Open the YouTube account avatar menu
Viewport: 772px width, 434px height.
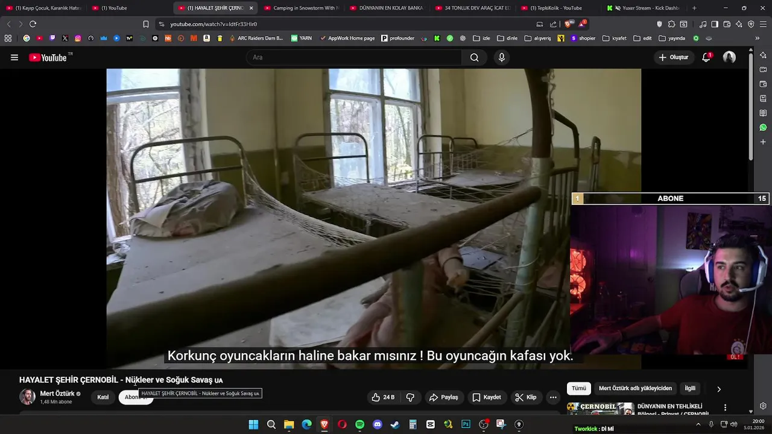(x=729, y=57)
